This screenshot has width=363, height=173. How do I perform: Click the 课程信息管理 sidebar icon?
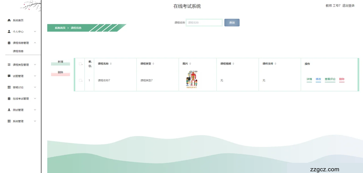coord(9,43)
